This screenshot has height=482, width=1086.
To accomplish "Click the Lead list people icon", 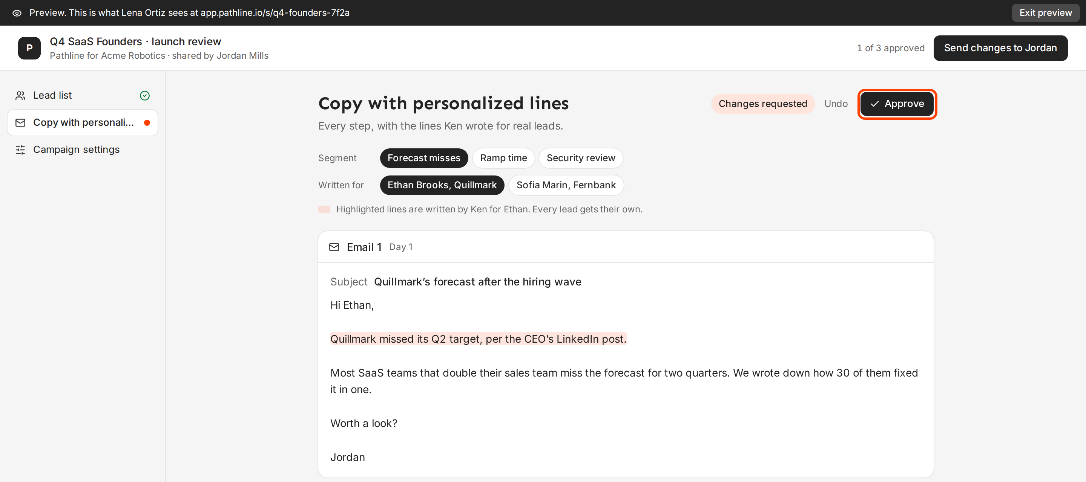I will click(x=20, y=96).
